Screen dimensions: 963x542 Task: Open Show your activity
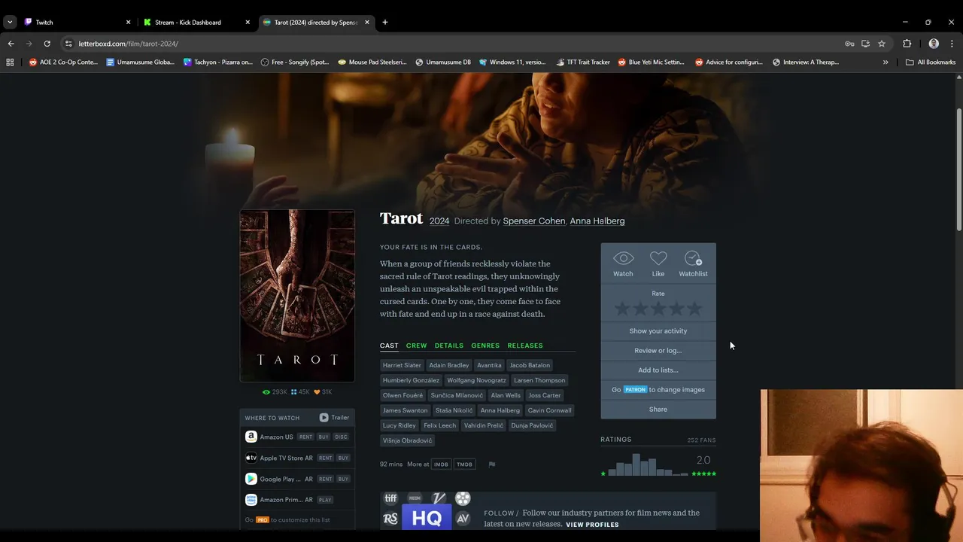point(658,330)
